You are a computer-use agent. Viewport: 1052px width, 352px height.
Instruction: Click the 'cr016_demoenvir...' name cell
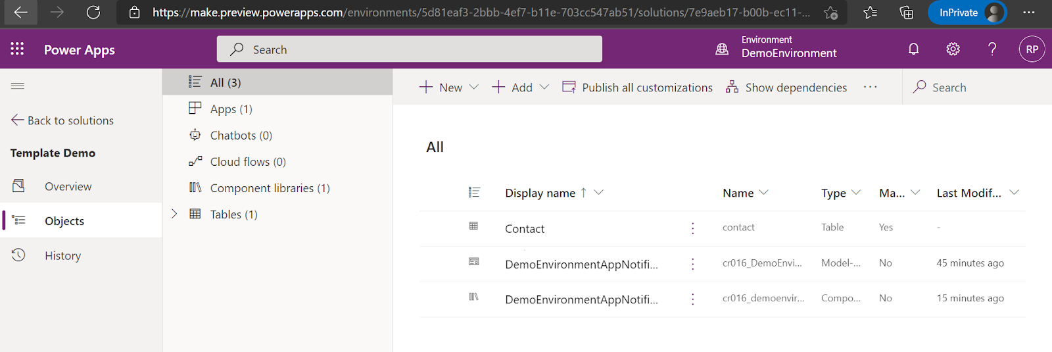(x=763, y=298)
